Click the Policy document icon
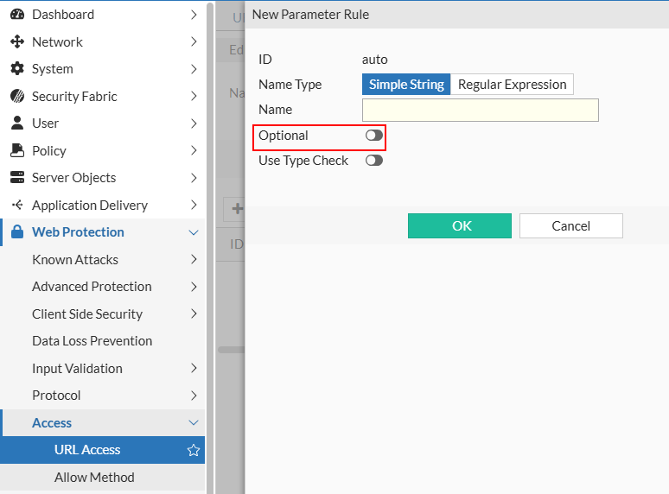This screenshot has width=669, height=494. [x=16, y=150]
